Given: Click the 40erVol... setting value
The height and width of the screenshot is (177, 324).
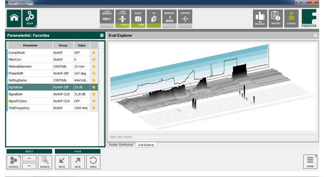Looking at the screenshot, I should point(81,80).
